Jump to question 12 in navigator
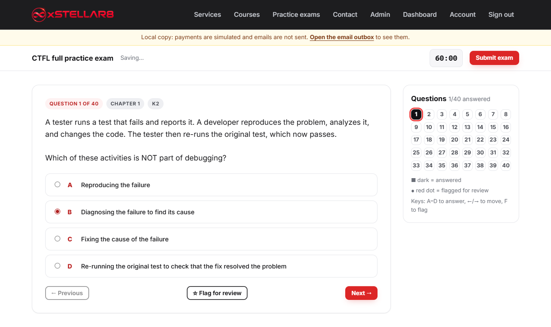This screenshot has height=327, width=551. tap(455, 127)
